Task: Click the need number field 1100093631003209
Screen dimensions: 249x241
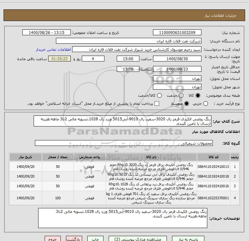Action: coord(177,32)
